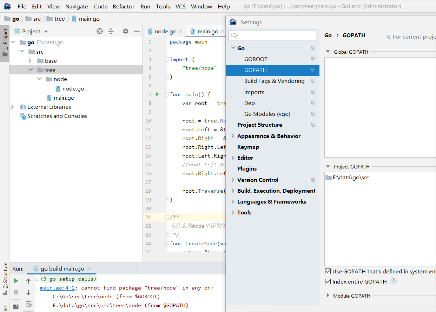
Task: Click the Stop icon in Run panel
Action: click(x=16, y=292)
